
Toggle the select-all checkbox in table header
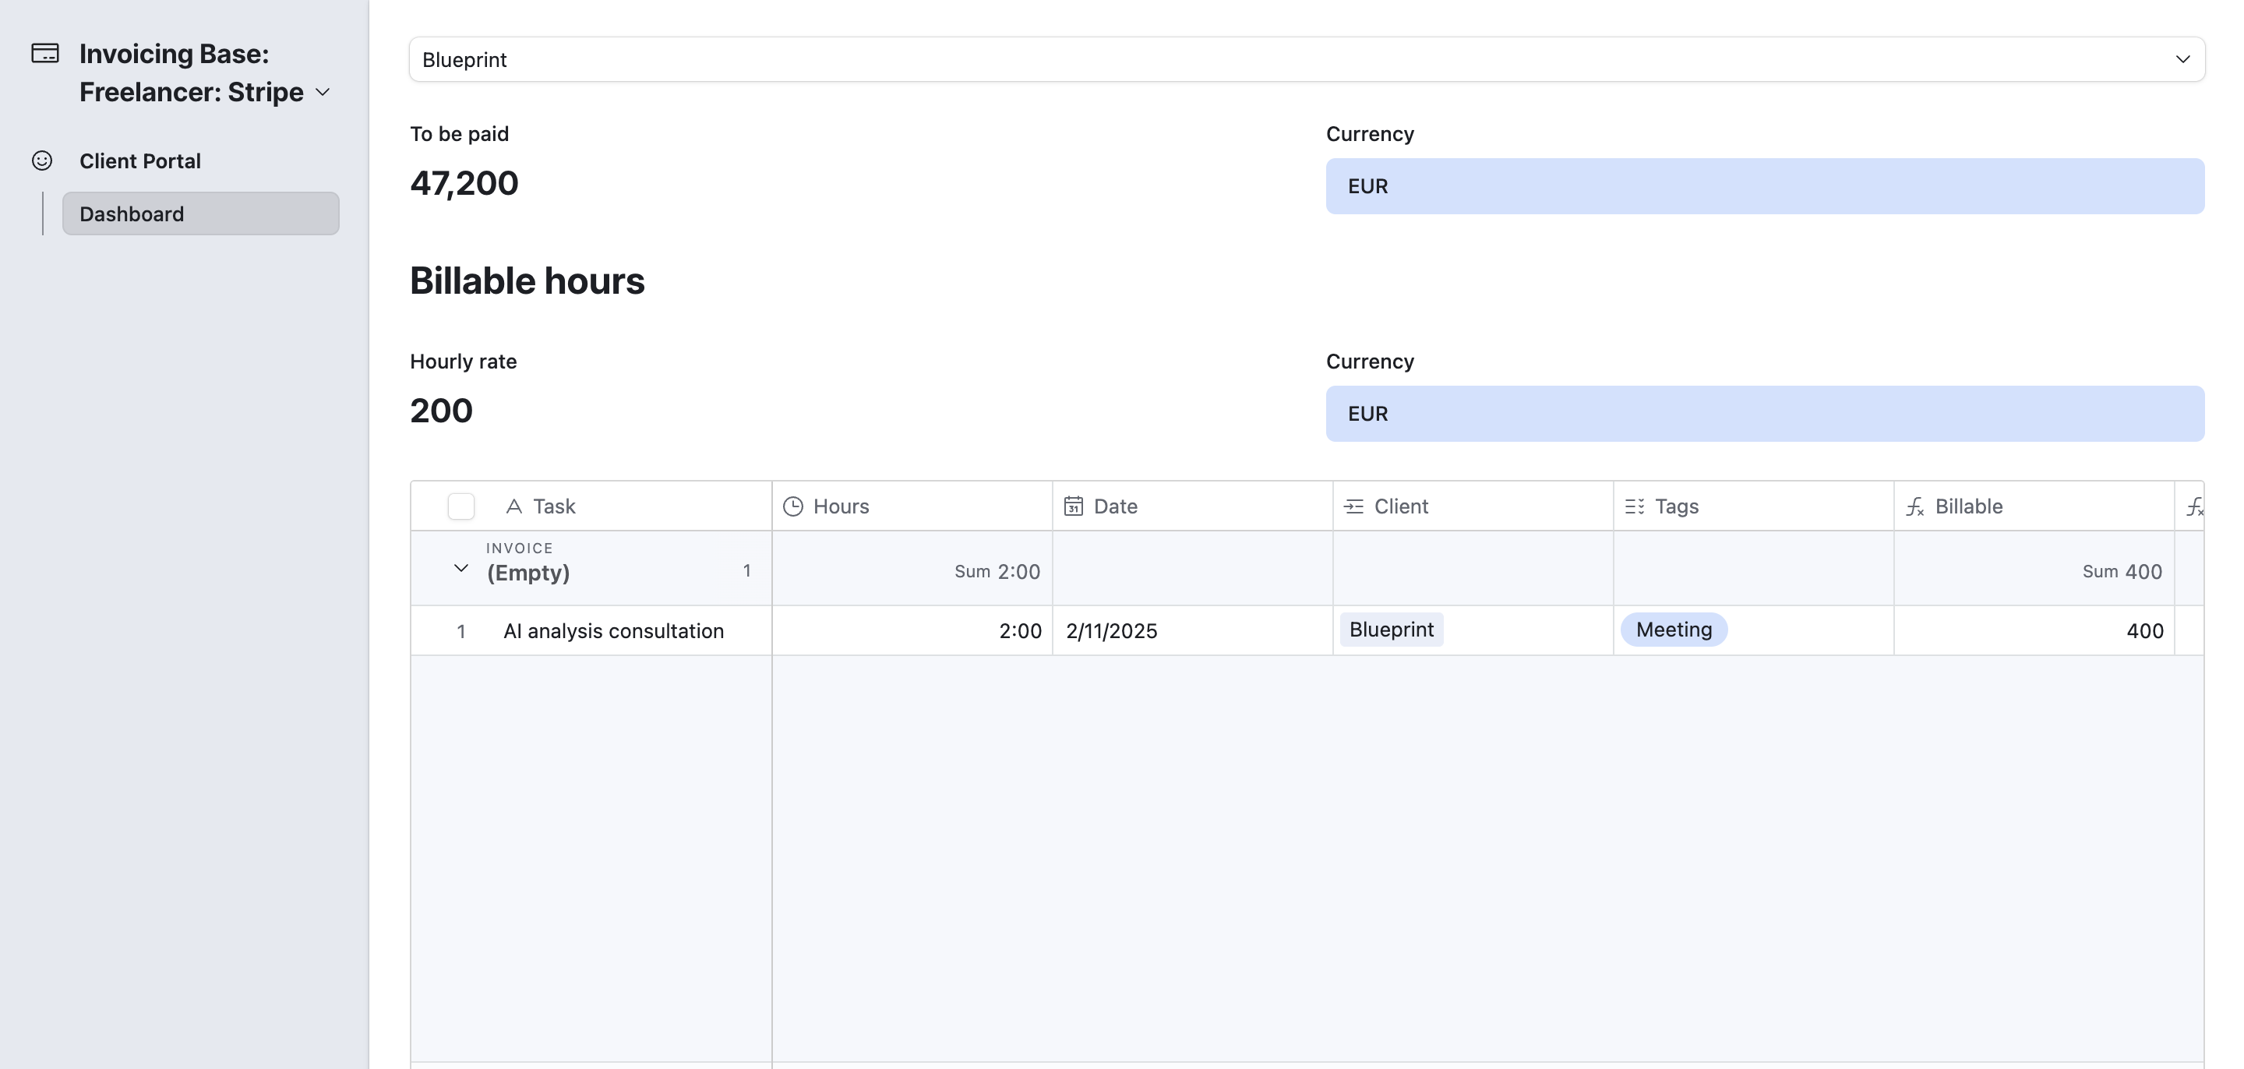[x=460, y=506]
